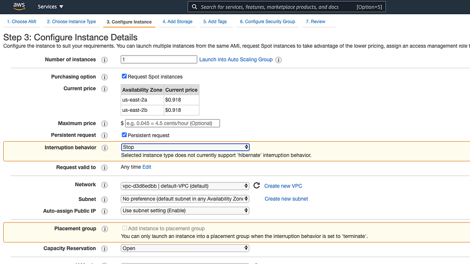Viewport: 470px width, 264px height.
Task: Show info for Current price
Action: pyautogui.click(x=104, y=89)
